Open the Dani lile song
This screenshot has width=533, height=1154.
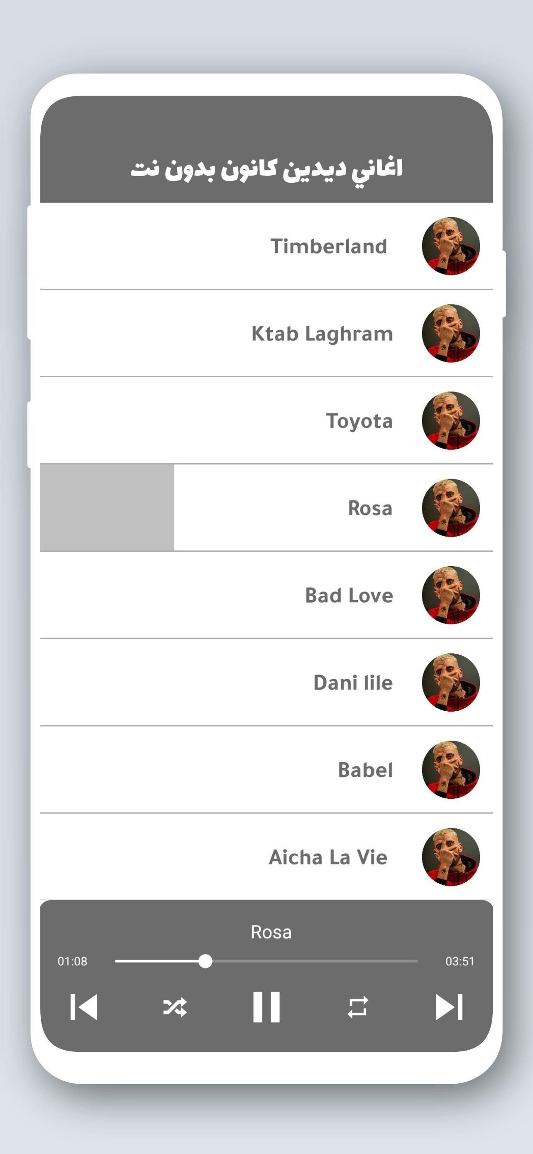pos(266,682)
